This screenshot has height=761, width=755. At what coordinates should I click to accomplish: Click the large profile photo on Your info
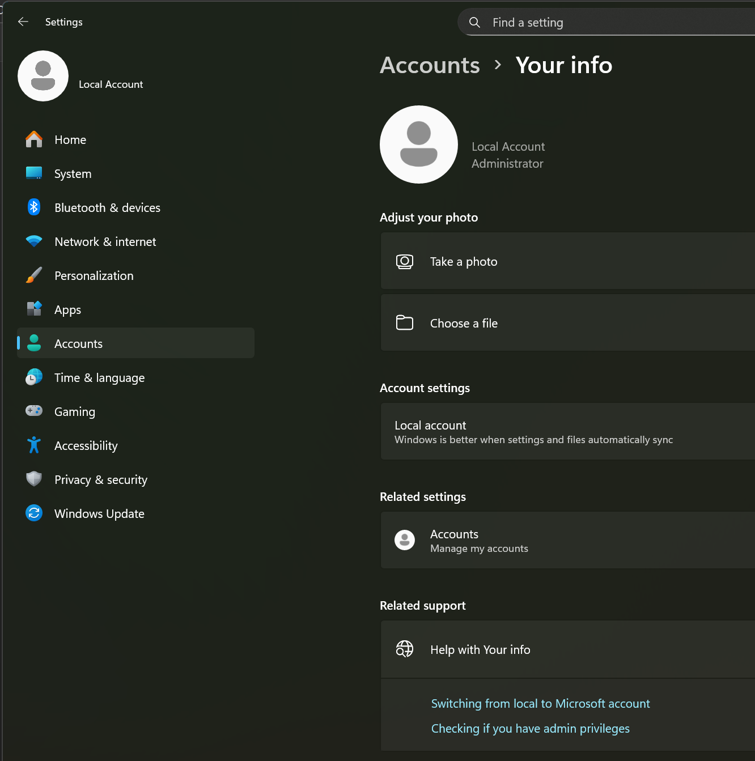tap(419, 144)
